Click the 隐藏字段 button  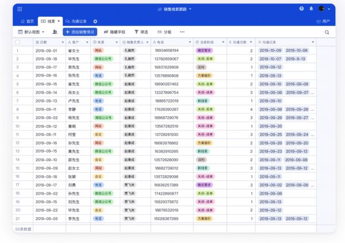114,32
